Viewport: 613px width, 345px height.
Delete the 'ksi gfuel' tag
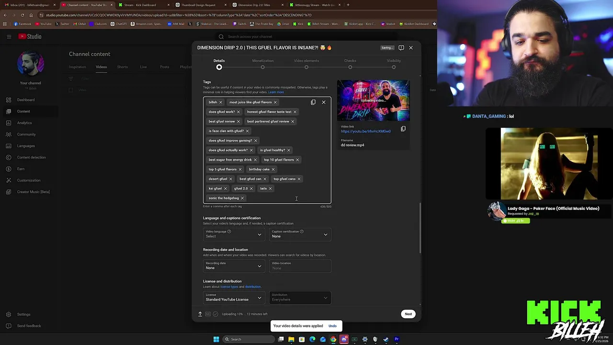[225, 188]
